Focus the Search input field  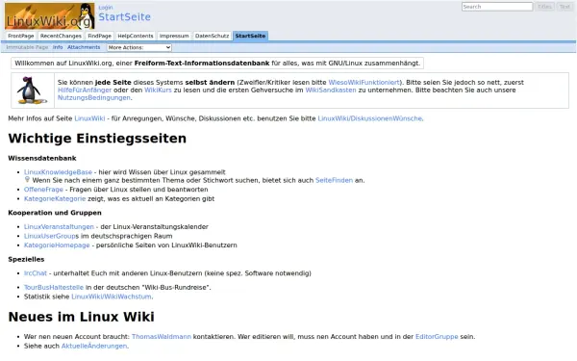pos(497,7)
